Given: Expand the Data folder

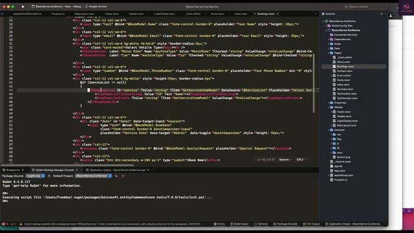Looking at the screenshot, I should pyautogui.click(x=329, y=49).
